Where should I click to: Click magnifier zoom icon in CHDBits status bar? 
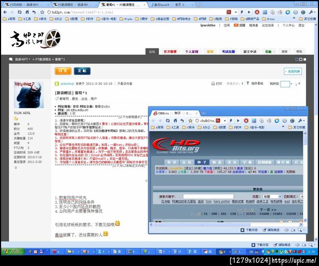click(x=300, y=230)
